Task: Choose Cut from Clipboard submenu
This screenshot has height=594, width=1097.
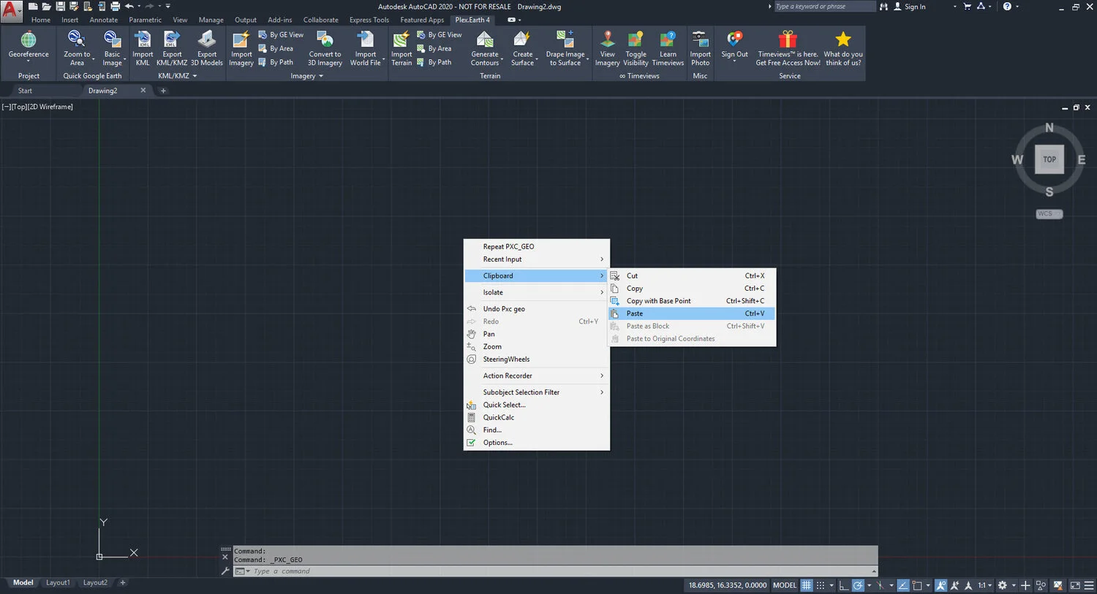Action: (693, 275)
